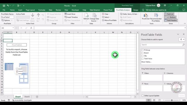Click horizontal scrollbar right arrow

click(135, 97)
